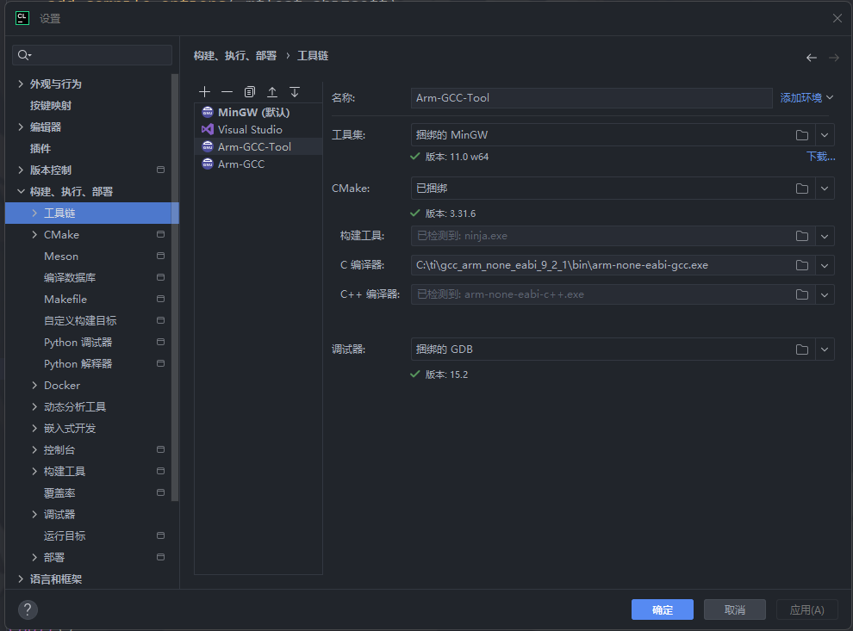853x631 pixels.
Task: Move toolchain down in list
Action: [295, 92]
